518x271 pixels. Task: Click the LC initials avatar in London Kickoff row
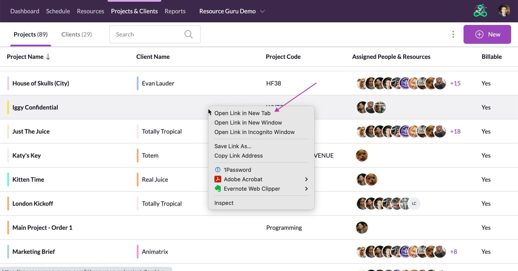(x=414, y=203)
